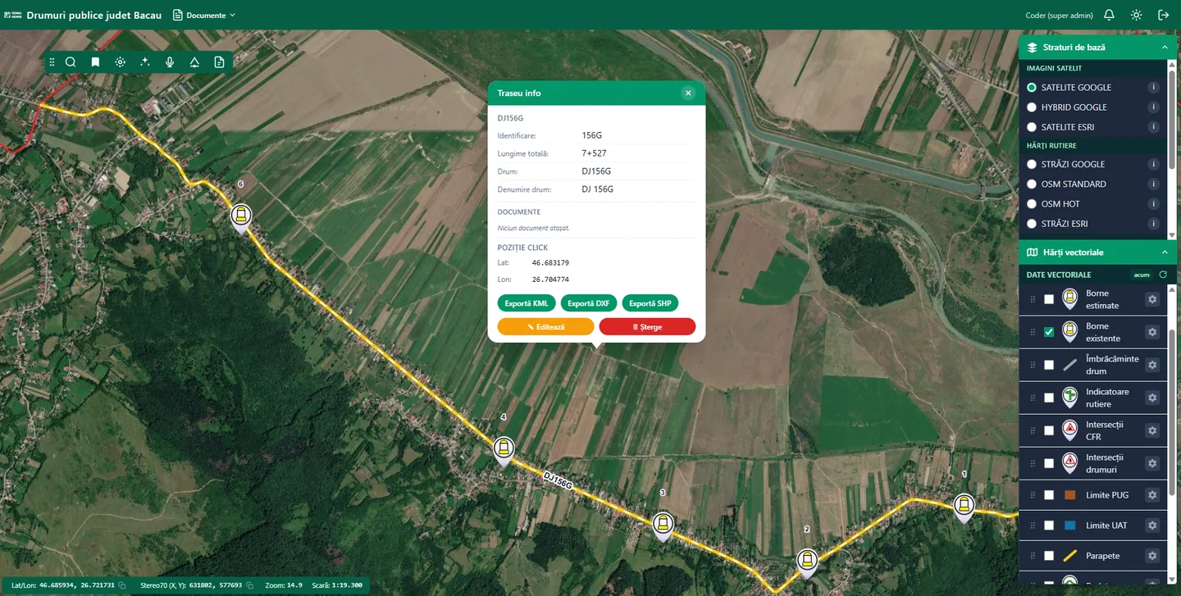Screen dimensions: 1181x596
Task: Show info for SATELITE ESRI base layer
Action: pos(1153,127)
